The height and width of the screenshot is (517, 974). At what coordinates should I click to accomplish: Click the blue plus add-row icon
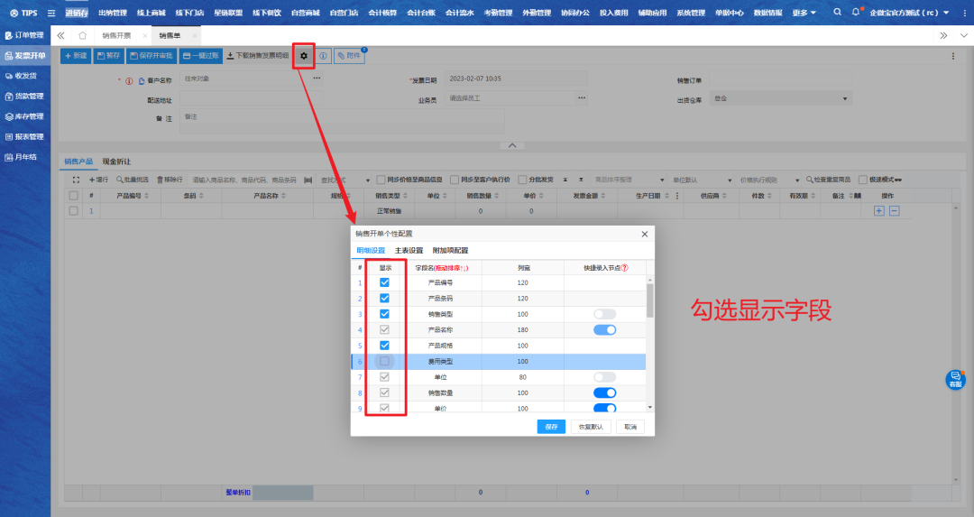tap(879, 210)
